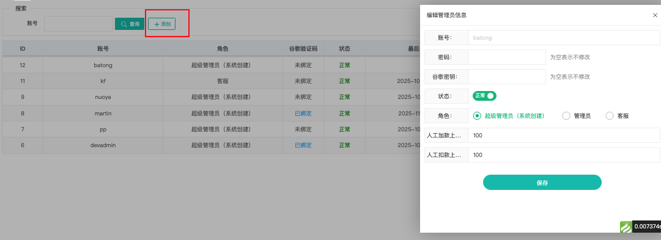661x240 pixels.
Task: Click the 保存 save button
Action: coord(542,183)
